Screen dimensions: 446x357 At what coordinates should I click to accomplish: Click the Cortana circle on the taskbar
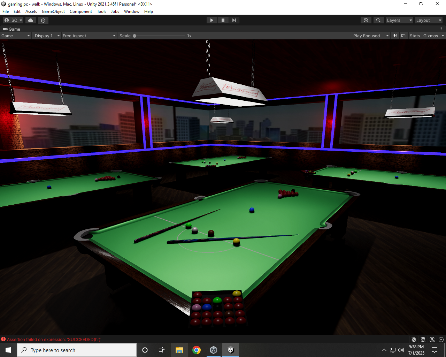145,350
